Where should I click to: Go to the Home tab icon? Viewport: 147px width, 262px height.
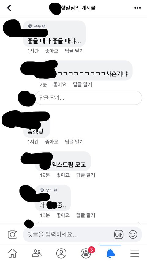point(12,253)
